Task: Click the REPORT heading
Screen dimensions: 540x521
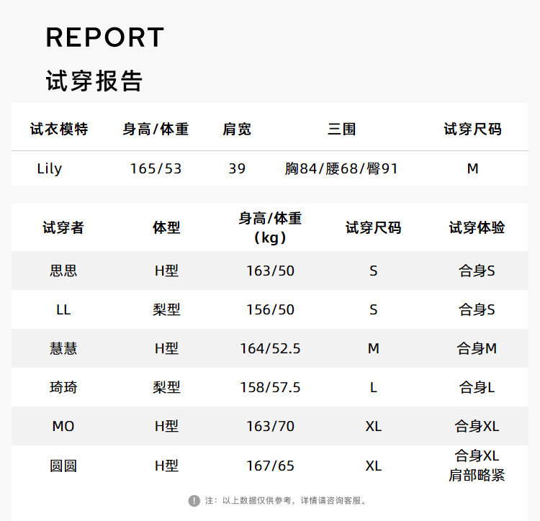Action: (105, 37)
